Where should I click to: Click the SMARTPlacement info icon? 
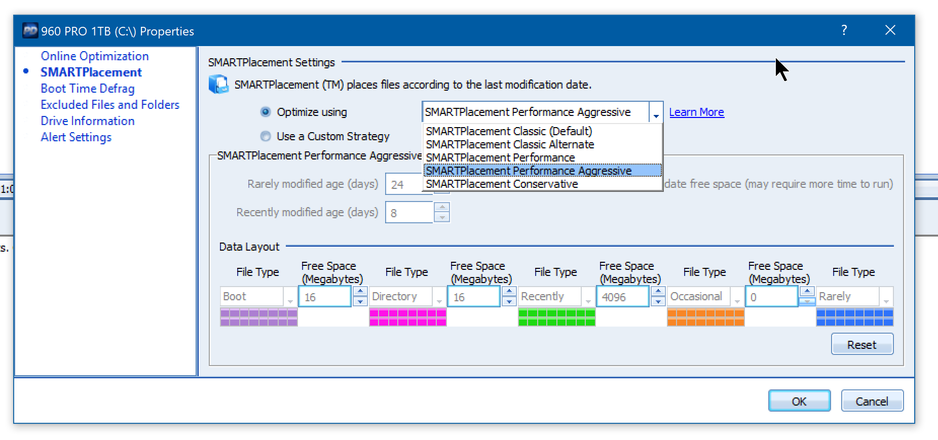tap(218, 84)
